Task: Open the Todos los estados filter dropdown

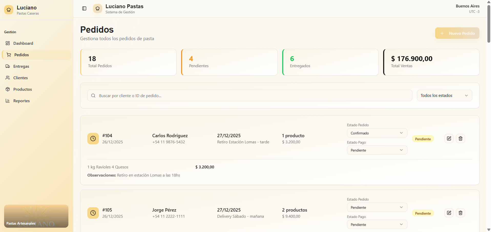Action: (444, 96)
